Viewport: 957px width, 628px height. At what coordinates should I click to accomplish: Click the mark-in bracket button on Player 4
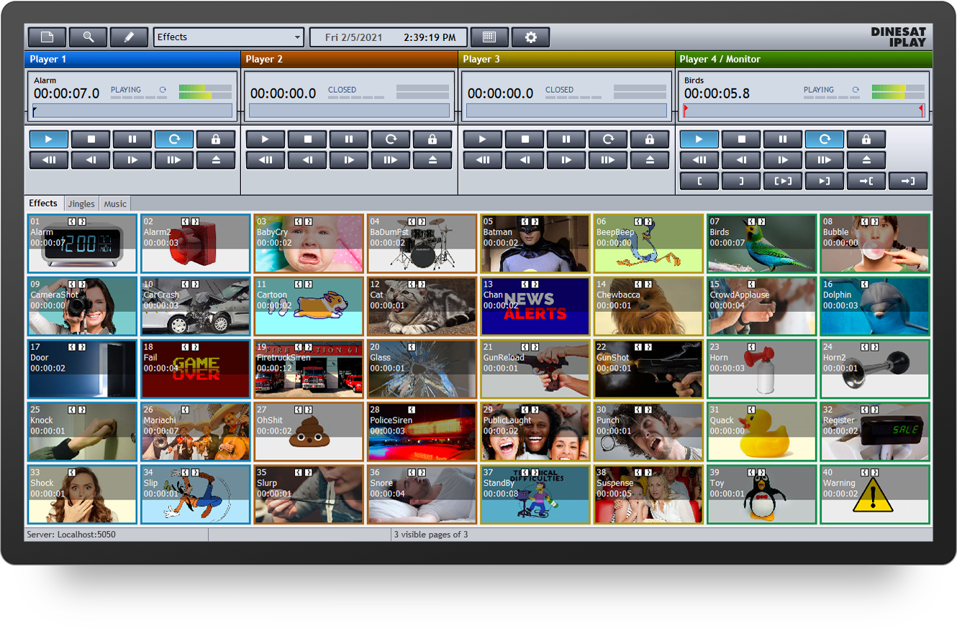(699, 181)
